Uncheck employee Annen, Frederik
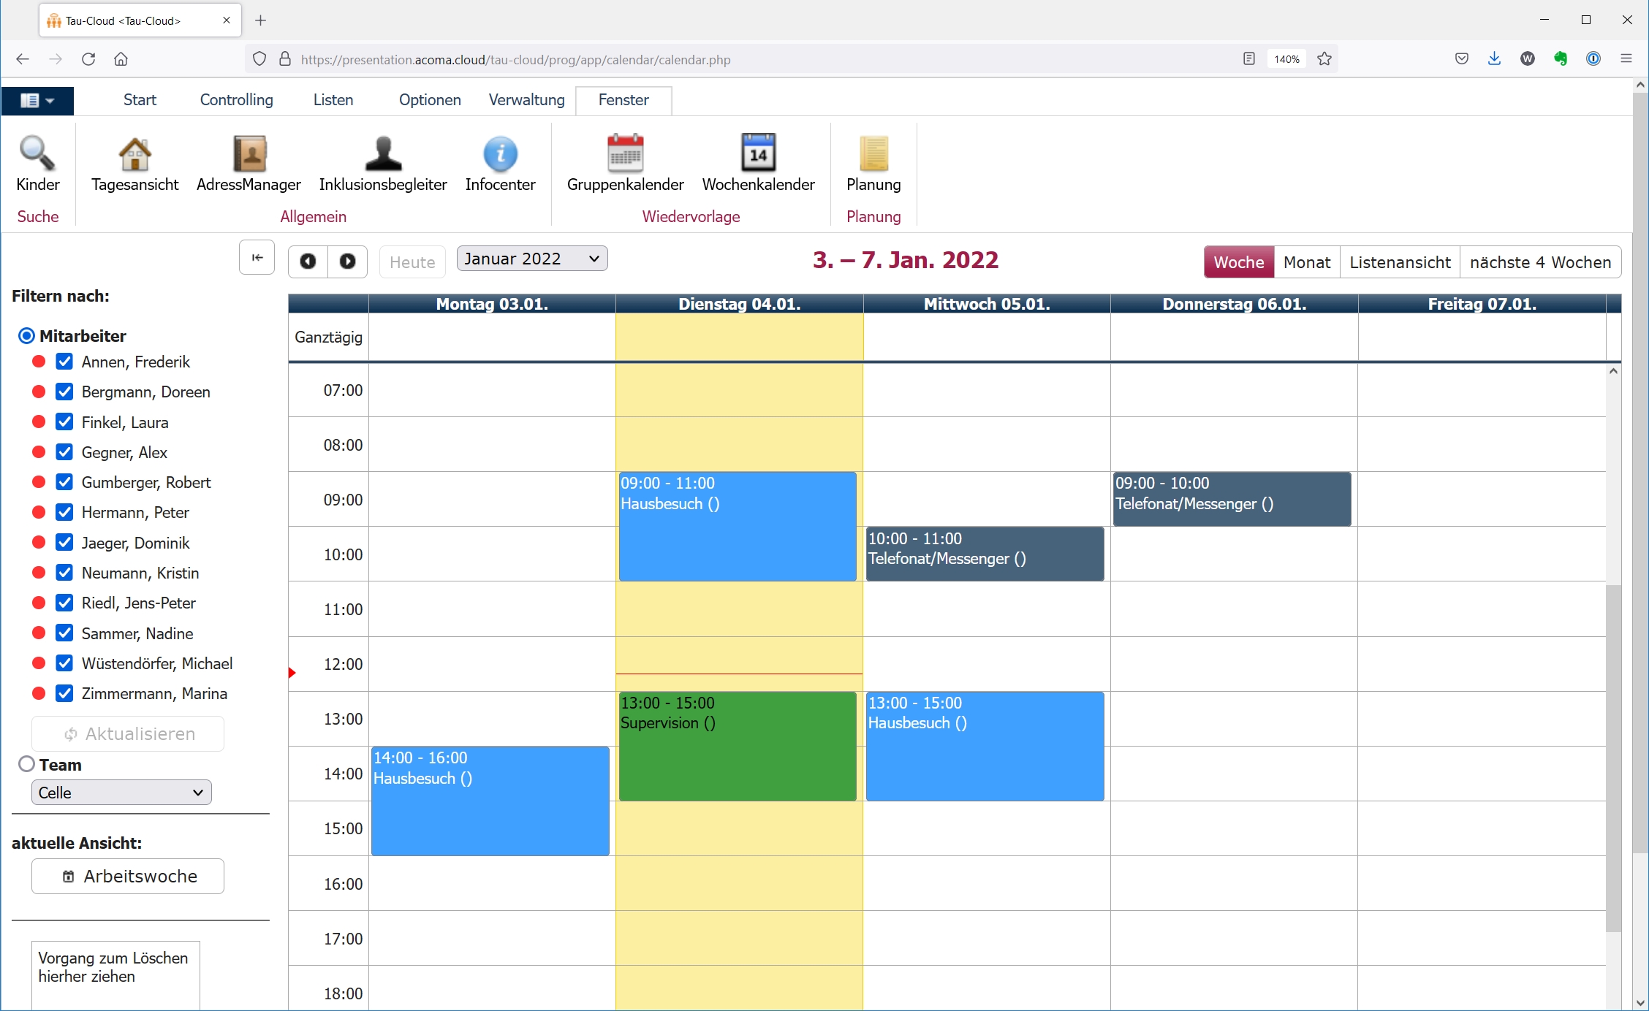1649x1011 pixels. 64,362
